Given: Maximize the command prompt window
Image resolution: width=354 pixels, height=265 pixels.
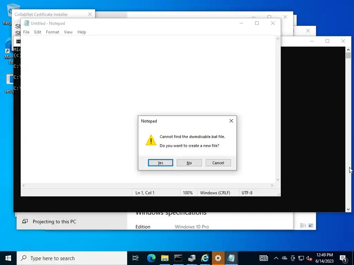Looking at the screenshot, I should (x=327, y=41).
